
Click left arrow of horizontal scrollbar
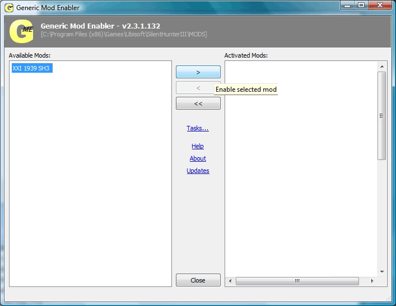pyautogui.click(x=230, y=281)
